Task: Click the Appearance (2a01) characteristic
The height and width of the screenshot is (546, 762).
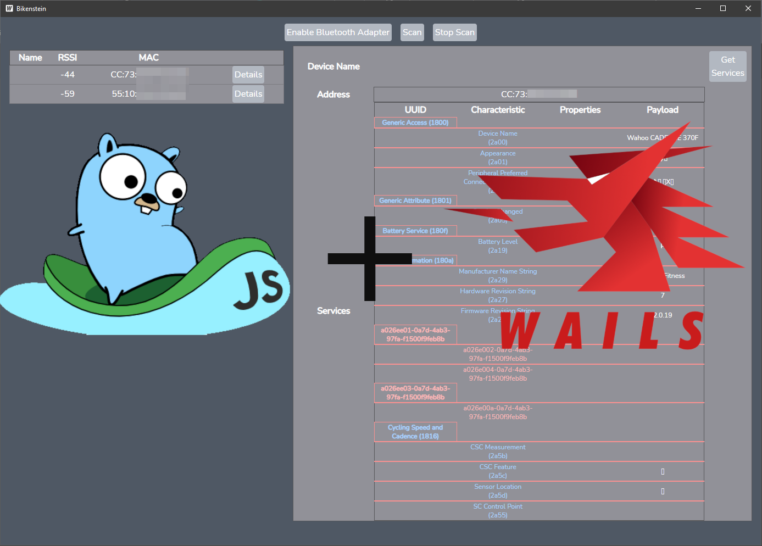Action: 498,158
